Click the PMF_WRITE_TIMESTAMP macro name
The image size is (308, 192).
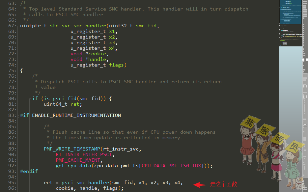click(72, 149)
